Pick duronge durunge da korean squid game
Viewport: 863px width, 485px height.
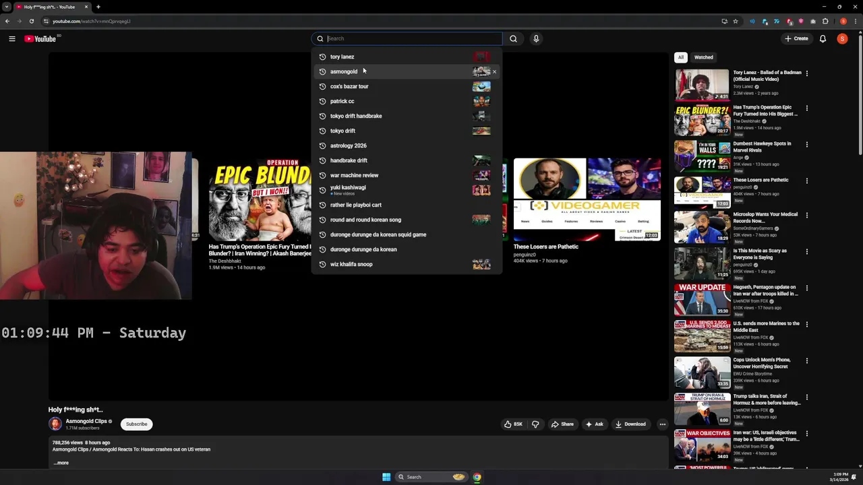(x=407, y=234)
